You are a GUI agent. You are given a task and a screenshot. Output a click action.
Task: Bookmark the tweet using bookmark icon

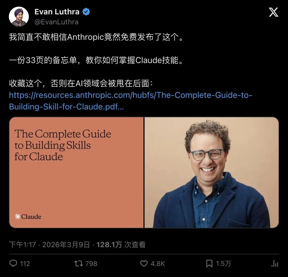209,264
